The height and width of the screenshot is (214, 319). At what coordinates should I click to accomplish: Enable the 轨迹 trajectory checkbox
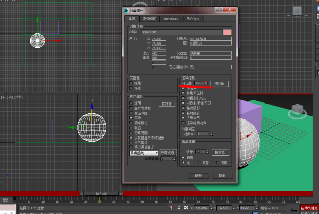(131, 127)
